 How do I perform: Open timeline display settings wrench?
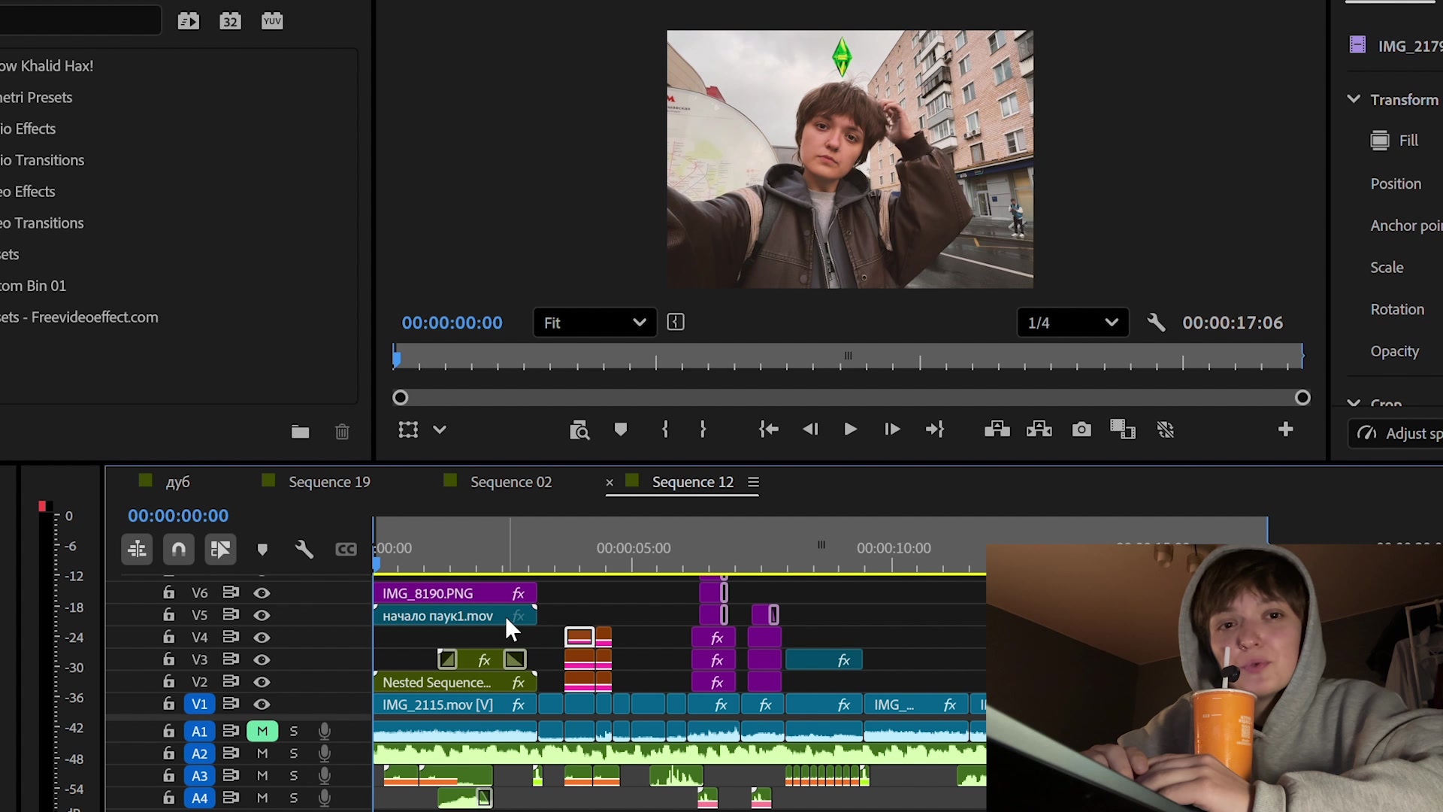tap(304, 550)
